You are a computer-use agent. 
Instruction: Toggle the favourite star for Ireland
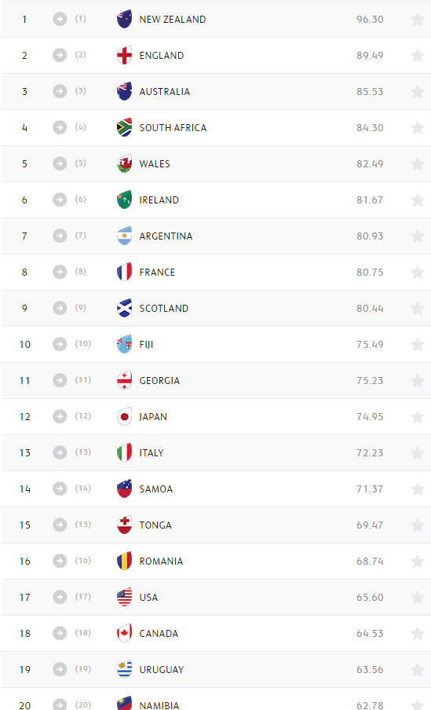point(418,199)
